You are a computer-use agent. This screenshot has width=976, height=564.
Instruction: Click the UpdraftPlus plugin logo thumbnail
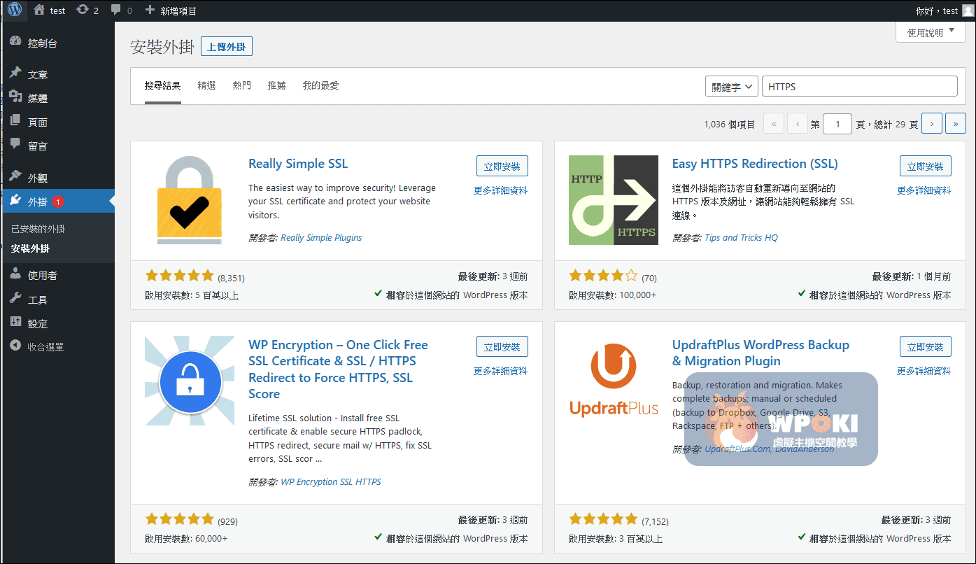coord(614,380)
